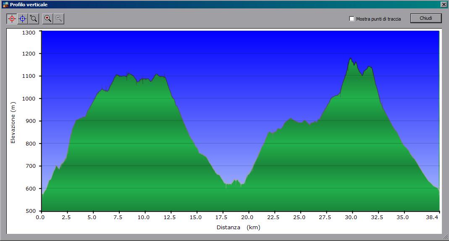Click the 1300 elevation tick label
Screen dimensions: 449x241
tap(29, 32)
